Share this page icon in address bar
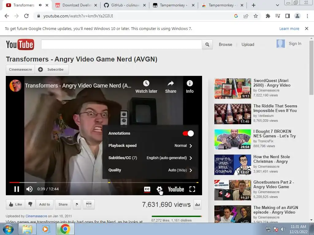 coord(246,16)
